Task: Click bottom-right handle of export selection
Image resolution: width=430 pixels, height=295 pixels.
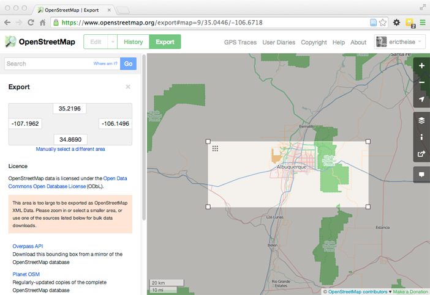Action: tap(368, 206)
